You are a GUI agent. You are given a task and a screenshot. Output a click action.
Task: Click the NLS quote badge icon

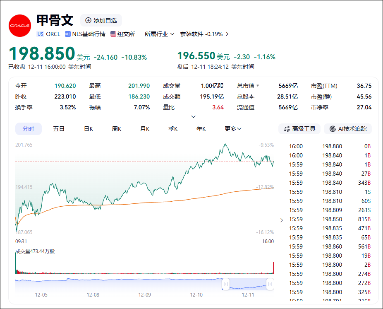click(68, 34)
